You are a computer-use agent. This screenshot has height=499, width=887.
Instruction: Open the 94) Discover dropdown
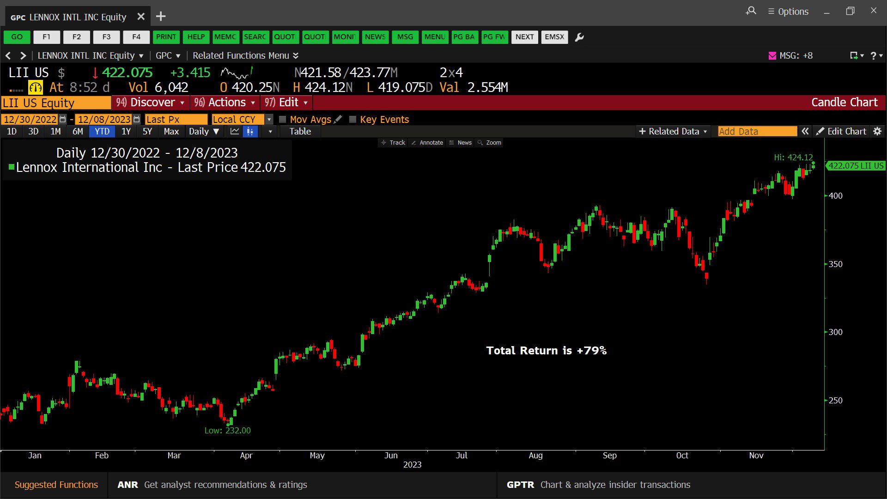coord(150,102)
